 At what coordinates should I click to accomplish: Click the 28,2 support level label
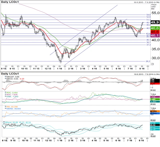pos(147,61)
